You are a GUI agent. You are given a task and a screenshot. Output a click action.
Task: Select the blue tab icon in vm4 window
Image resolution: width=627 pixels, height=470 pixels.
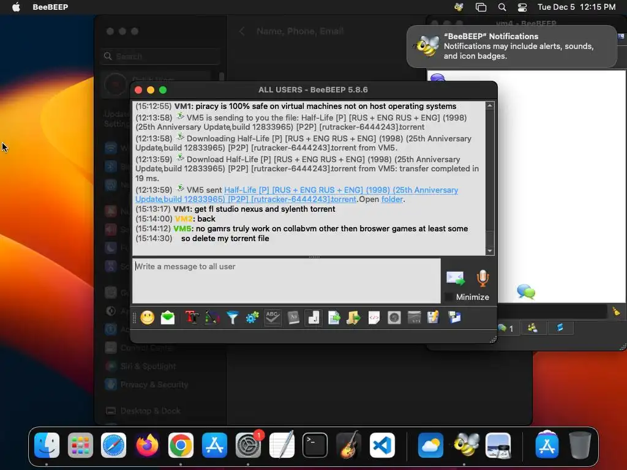(560, 328)
